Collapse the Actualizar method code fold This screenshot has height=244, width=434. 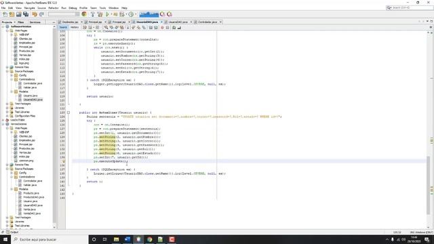(68, 113)
